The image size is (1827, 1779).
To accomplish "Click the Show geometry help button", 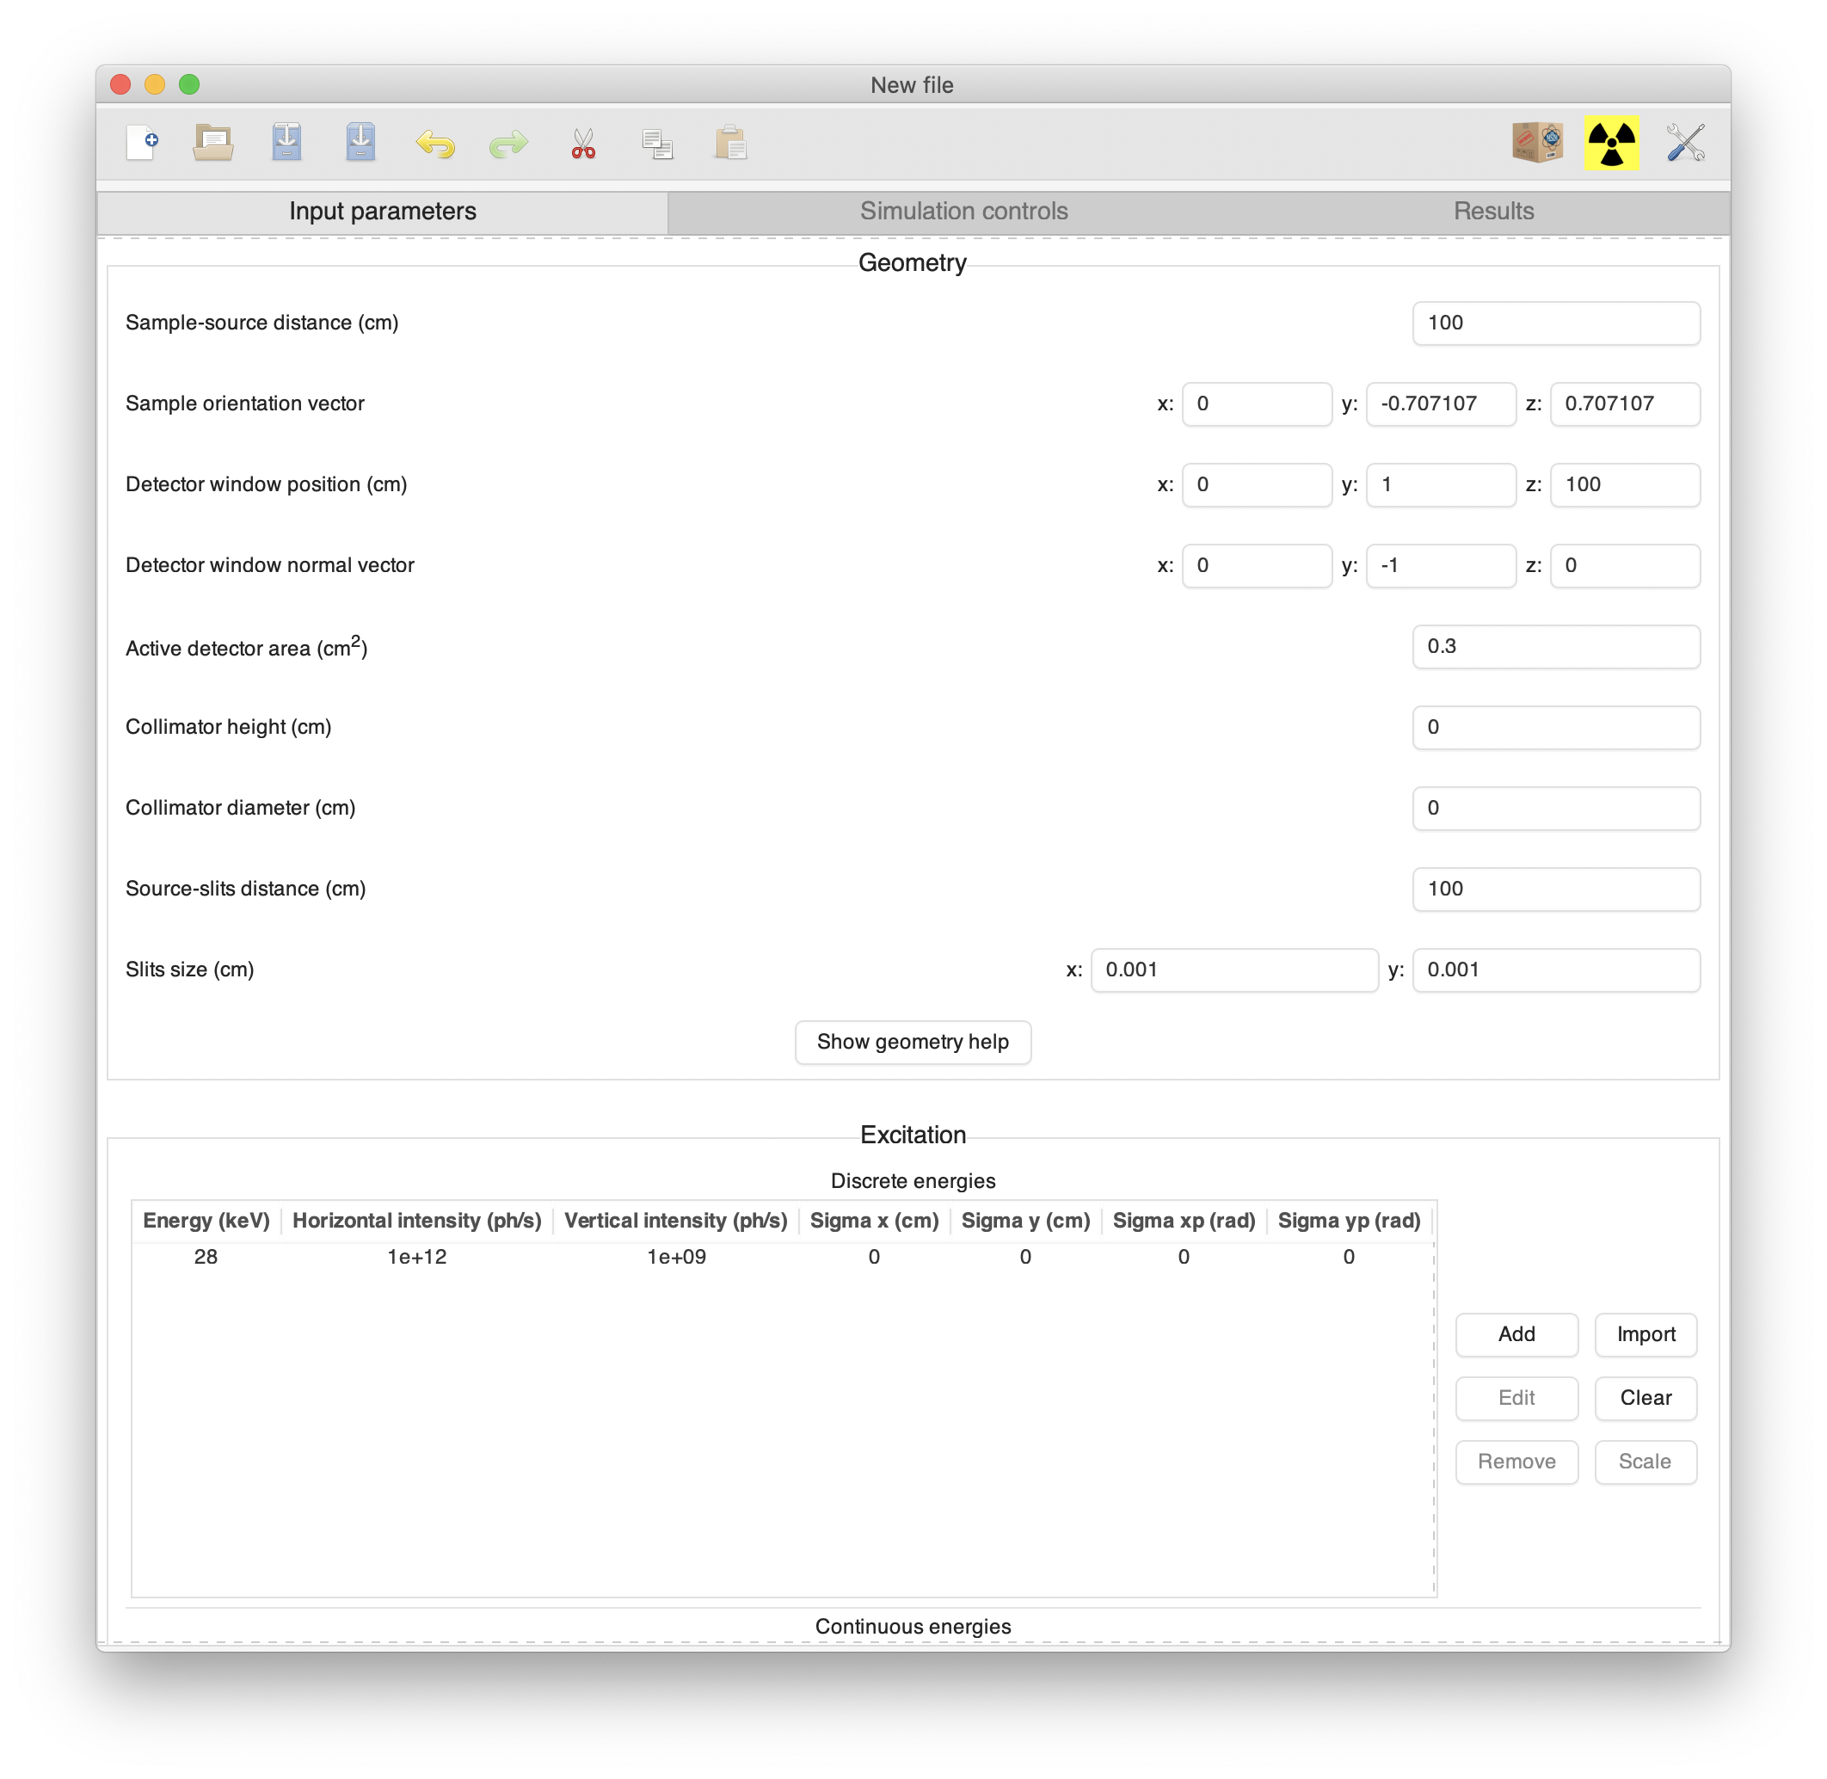I will click(x=912, y=1041).
